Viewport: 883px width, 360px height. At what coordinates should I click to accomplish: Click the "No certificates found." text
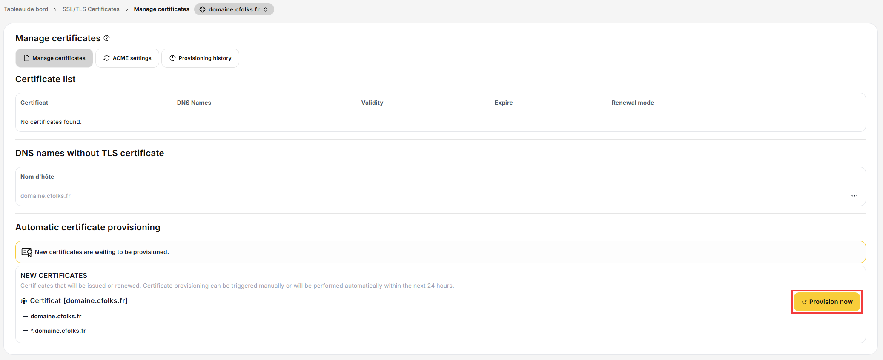coord(51,122)
